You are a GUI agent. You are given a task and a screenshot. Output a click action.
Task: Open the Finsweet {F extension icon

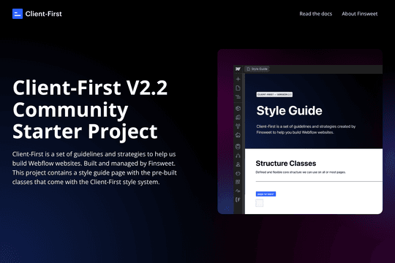(238, 200)
